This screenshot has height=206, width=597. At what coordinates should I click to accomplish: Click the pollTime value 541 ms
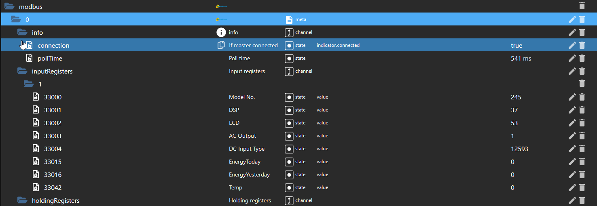click(521, 58)
